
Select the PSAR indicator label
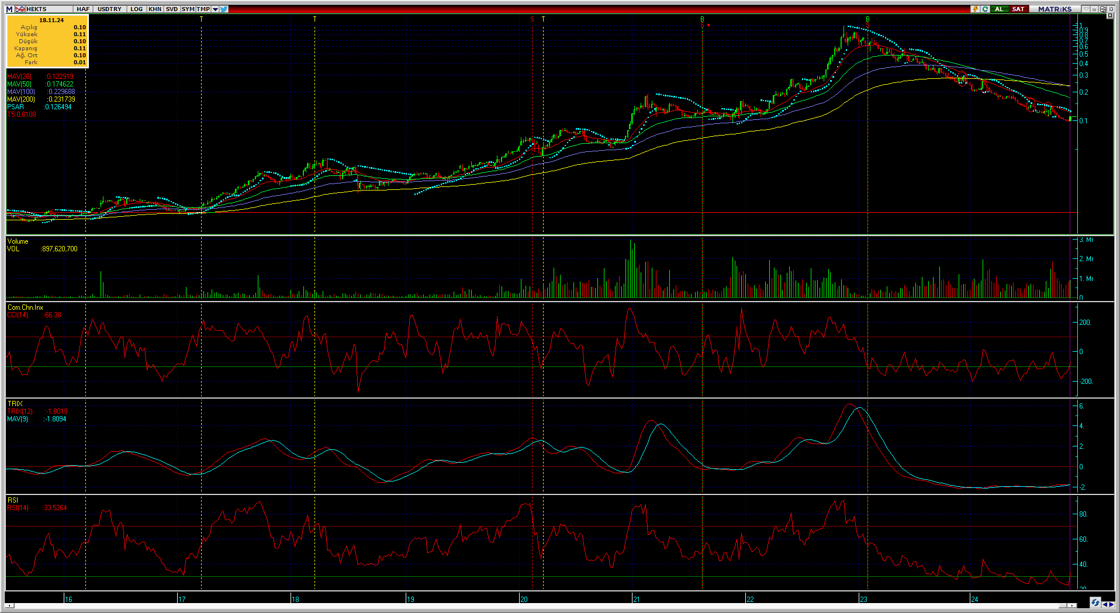[x=16, y=107]
